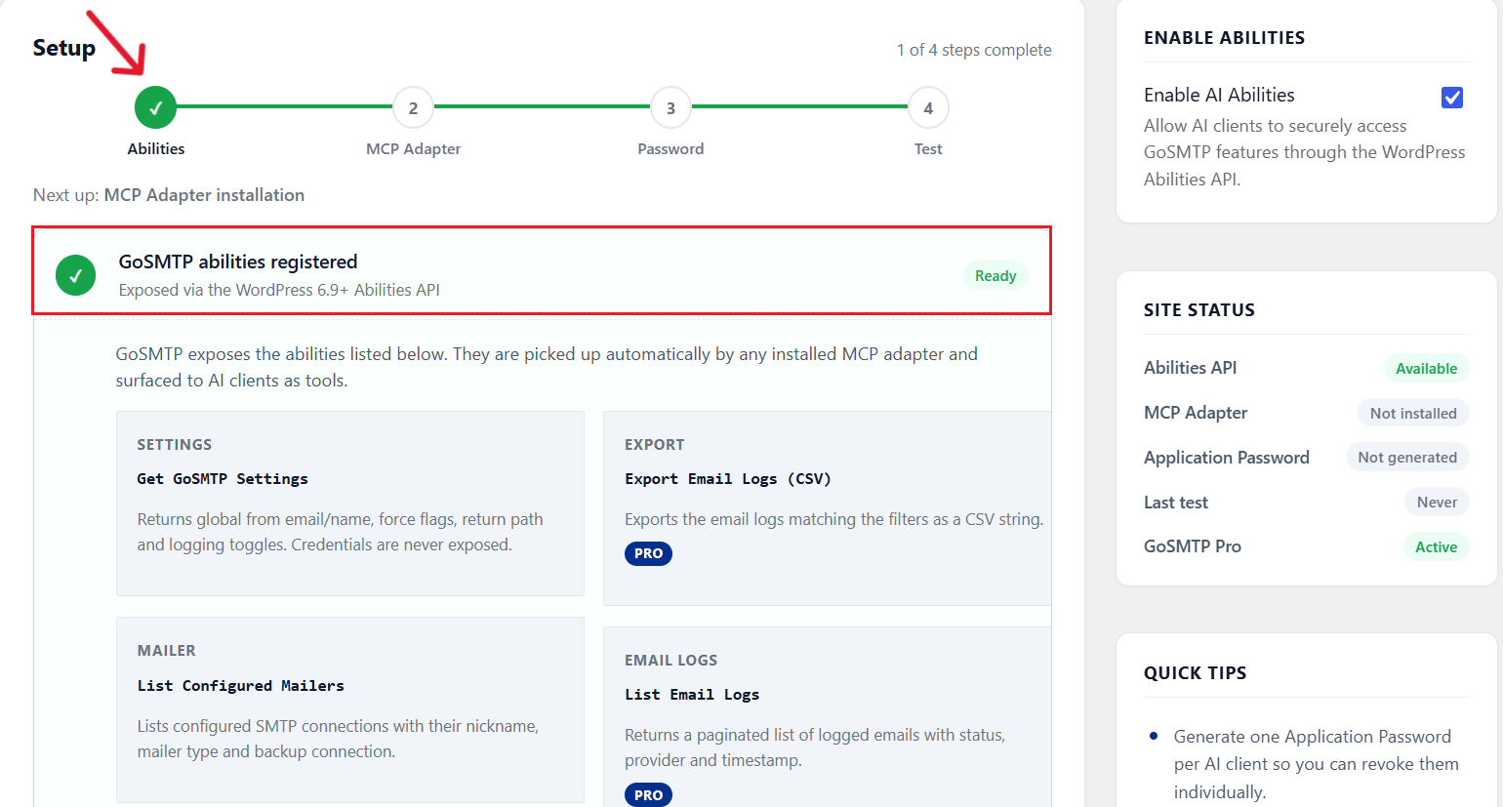Image resolution: width=1503 pixels, height=807 pixels.
Task: Click the EMAIL LOGS category label
Action: click(x=670, y=661)
